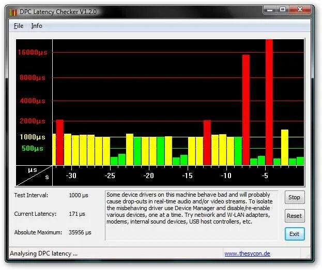Click the green 500µs axis label
322x270 pixels.
coord(33,148)
